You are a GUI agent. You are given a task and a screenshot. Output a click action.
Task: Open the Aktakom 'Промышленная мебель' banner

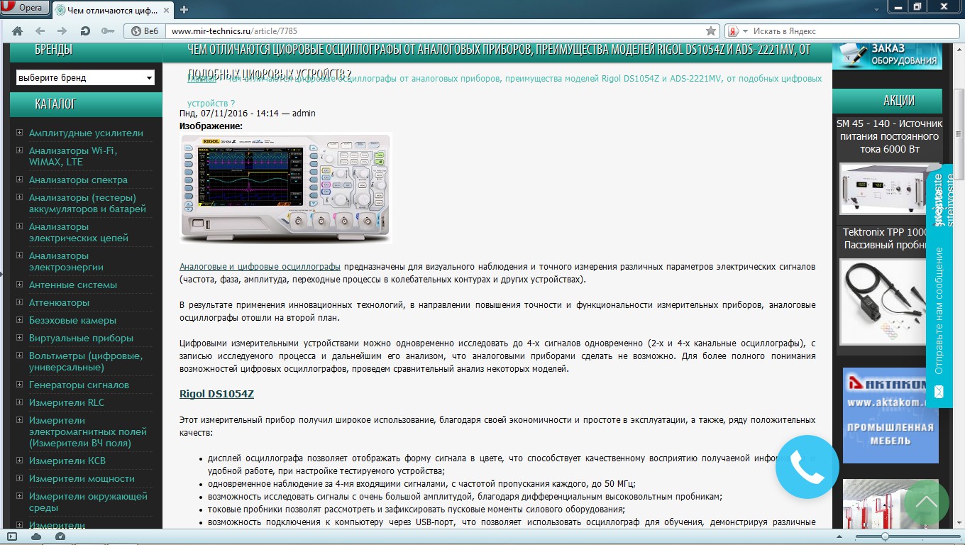890,415
